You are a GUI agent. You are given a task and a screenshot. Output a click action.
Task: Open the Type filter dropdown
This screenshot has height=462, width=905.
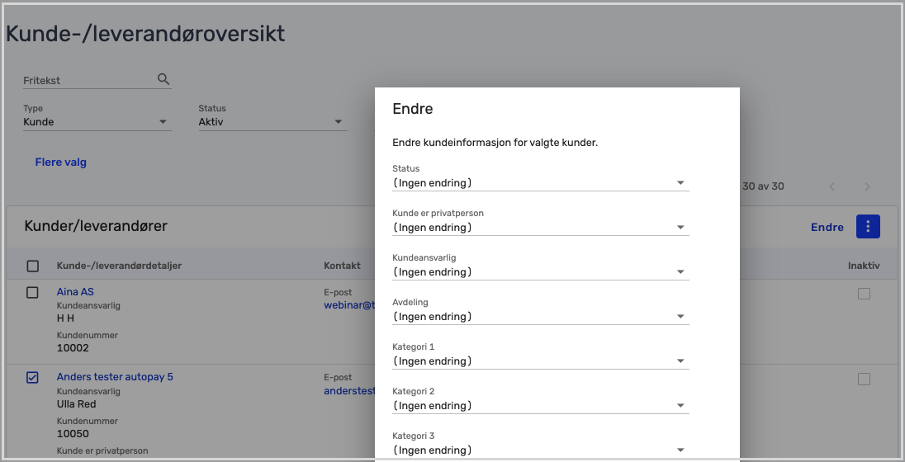97,122
